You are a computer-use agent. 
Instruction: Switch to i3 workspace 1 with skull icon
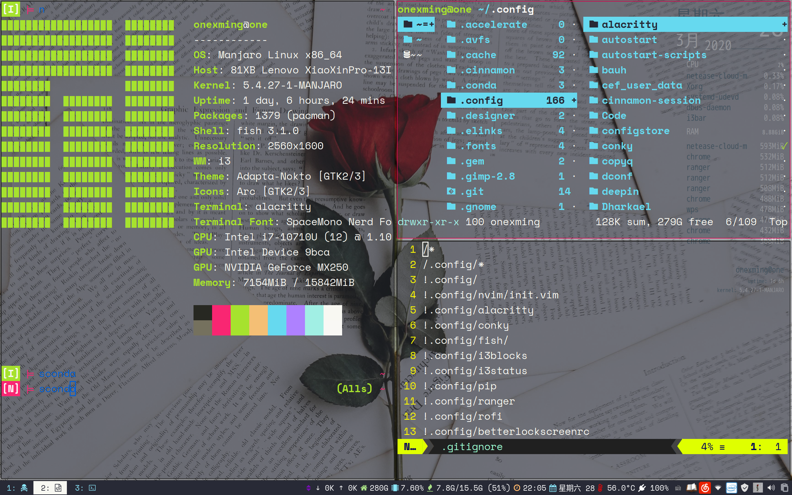coord(17,488)
